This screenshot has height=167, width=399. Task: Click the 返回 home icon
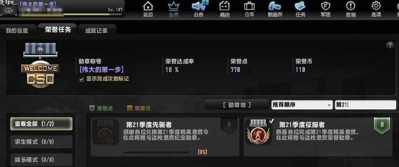(x=148, y=7)
